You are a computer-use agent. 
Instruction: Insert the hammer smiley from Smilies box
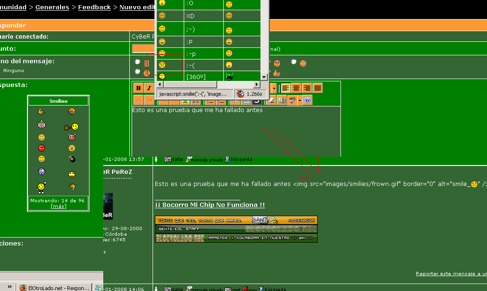tap(72, 126)
